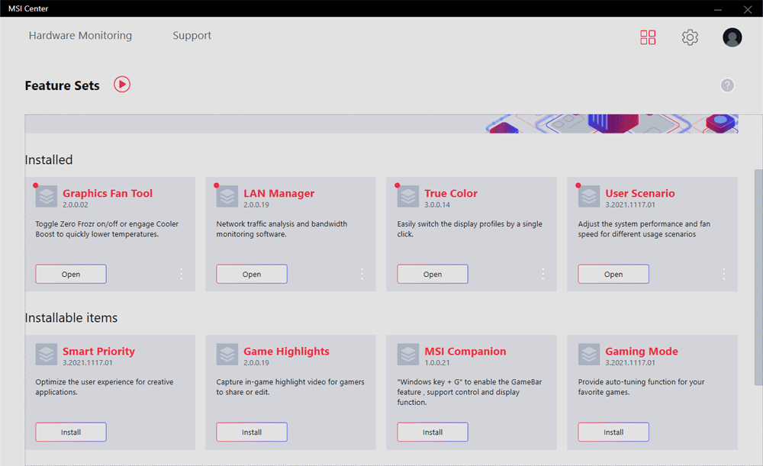
Task: Open the help question mark icon
Action: [727, 85]
